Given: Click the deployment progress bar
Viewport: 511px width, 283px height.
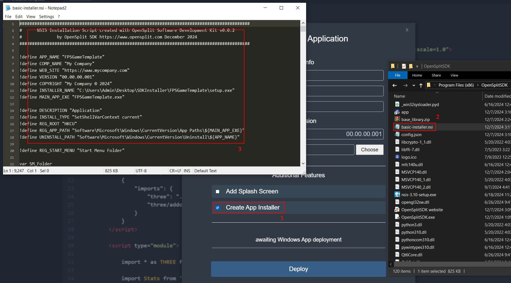Looking at the screenshot, I should [x=299, y=248].
